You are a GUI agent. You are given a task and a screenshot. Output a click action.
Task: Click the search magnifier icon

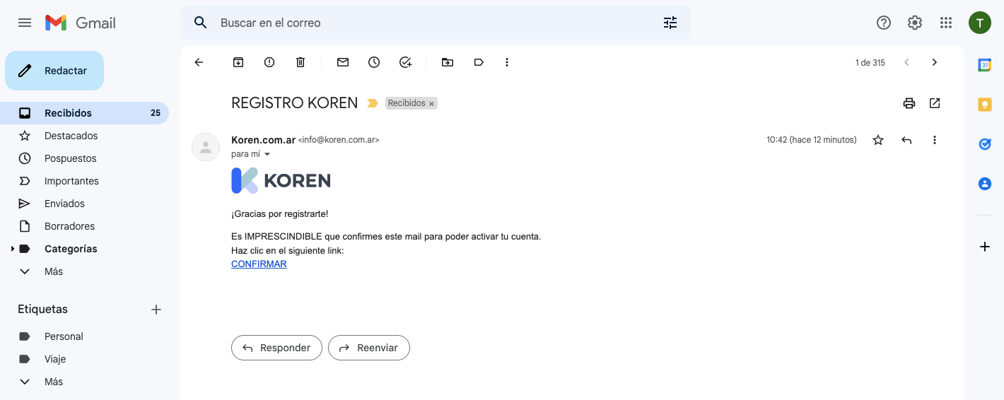click(201, 23)
